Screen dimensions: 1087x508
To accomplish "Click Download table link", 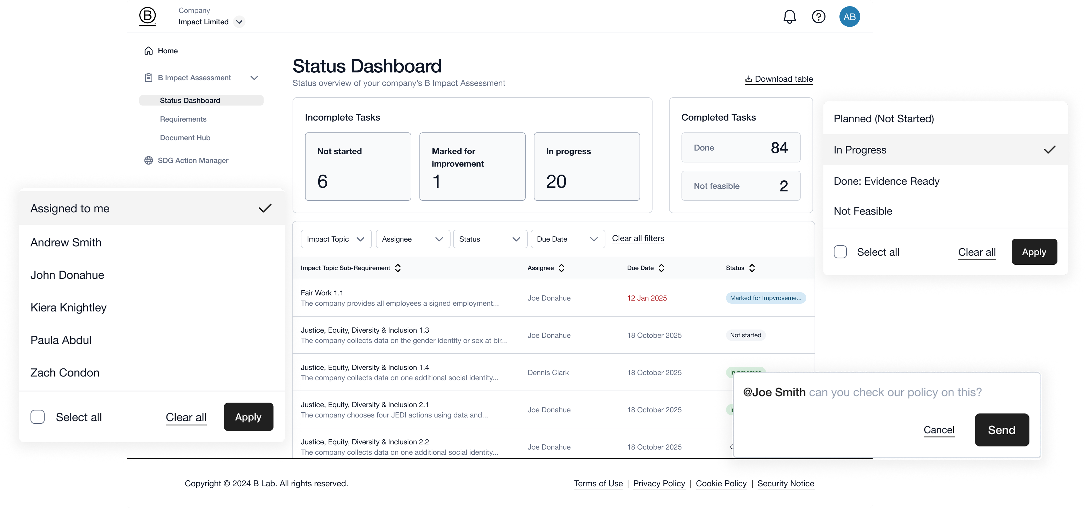I will pyautogui.click(x=779, y=79).
